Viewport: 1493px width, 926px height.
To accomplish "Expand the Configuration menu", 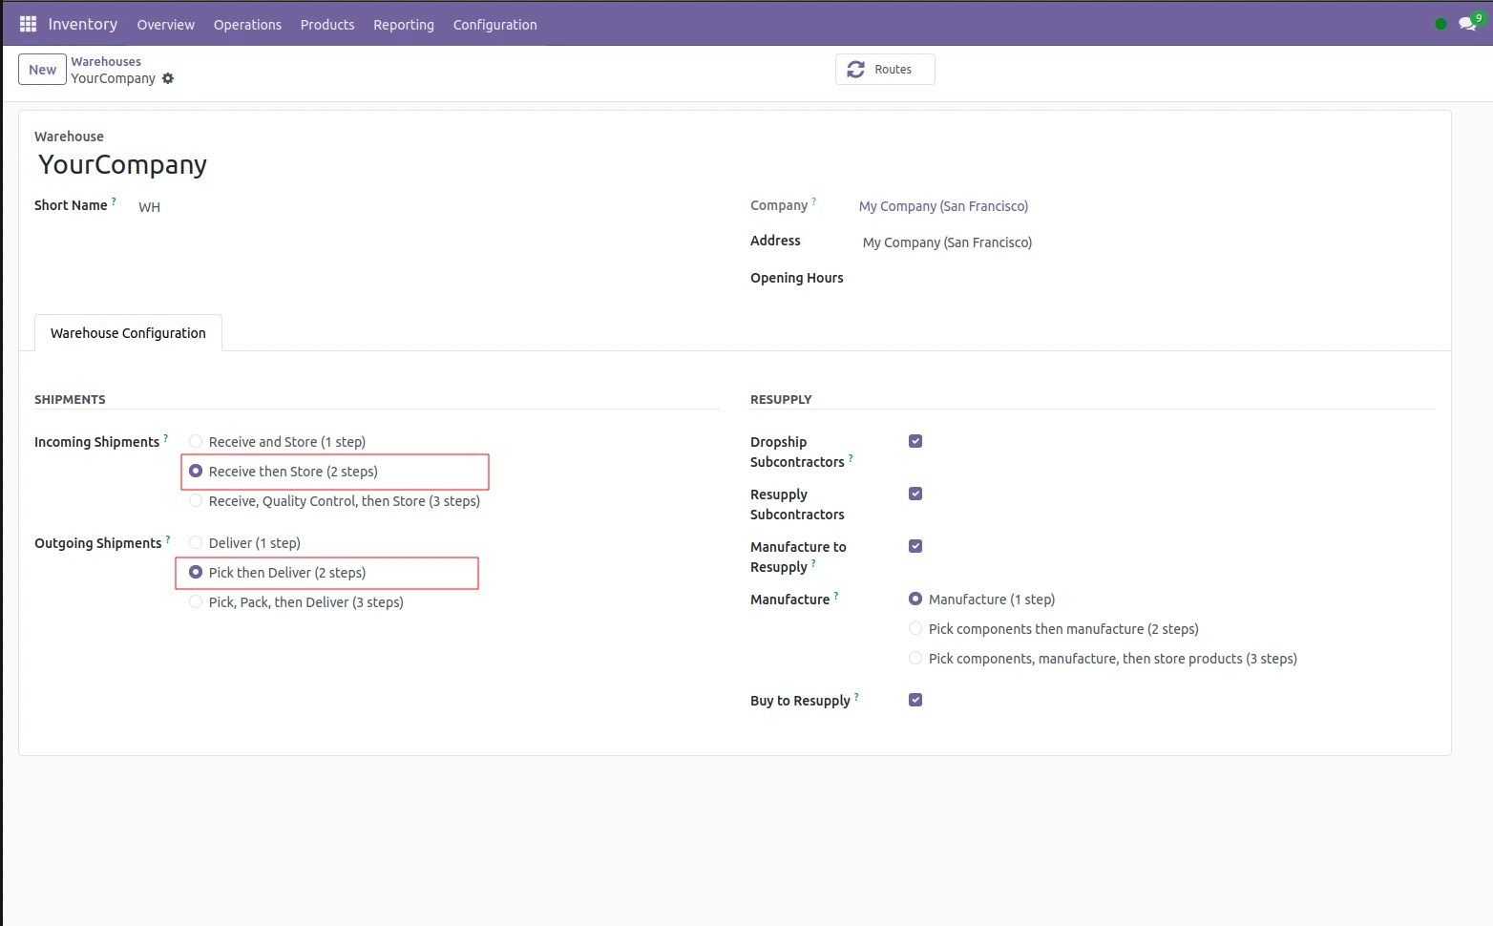I will pyautogui.click(x=494, y=25).
